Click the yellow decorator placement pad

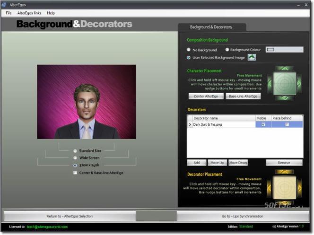point(284,188)
